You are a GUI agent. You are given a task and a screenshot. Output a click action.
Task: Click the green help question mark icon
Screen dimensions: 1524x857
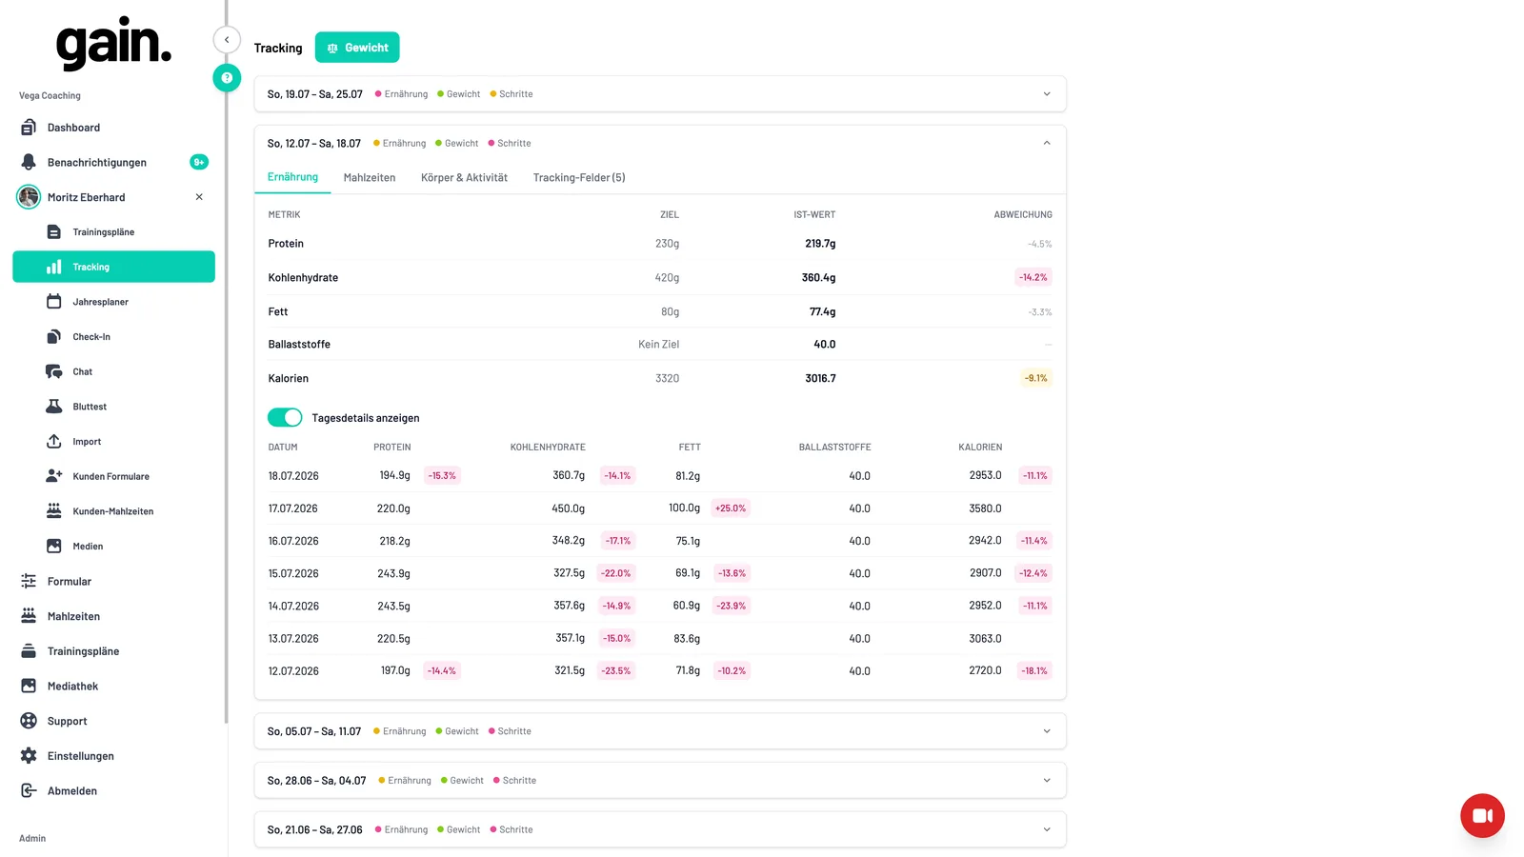(227, 78)
